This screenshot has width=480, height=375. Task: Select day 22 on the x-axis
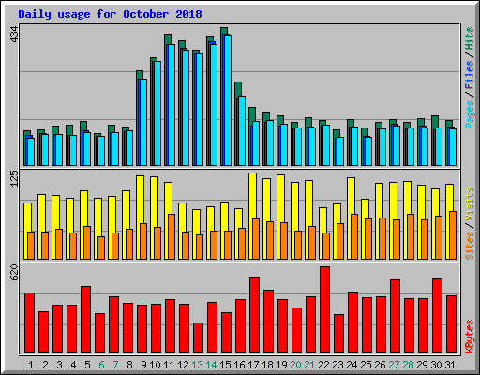[323, 365]
